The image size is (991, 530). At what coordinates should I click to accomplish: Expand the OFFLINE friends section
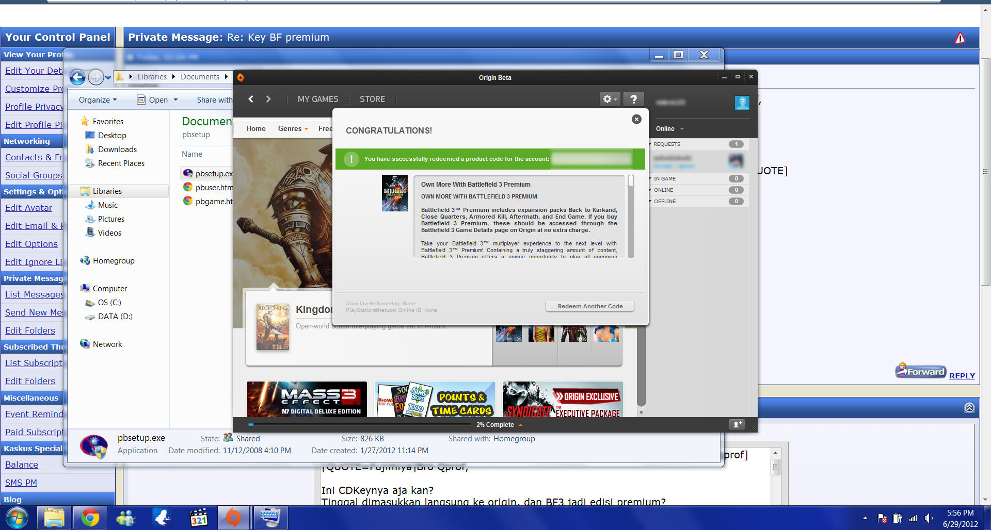pos(650,202)
